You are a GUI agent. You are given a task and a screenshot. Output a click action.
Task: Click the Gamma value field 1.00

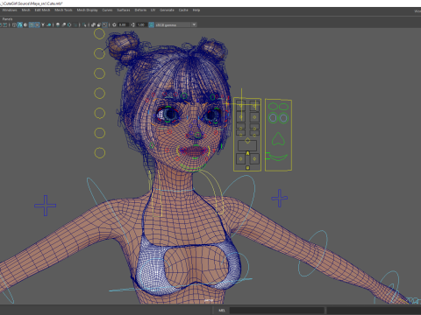(141, 24)
